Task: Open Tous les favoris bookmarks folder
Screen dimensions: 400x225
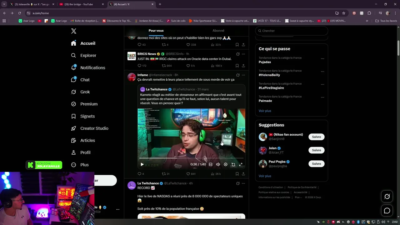Action: coord(386,21)
